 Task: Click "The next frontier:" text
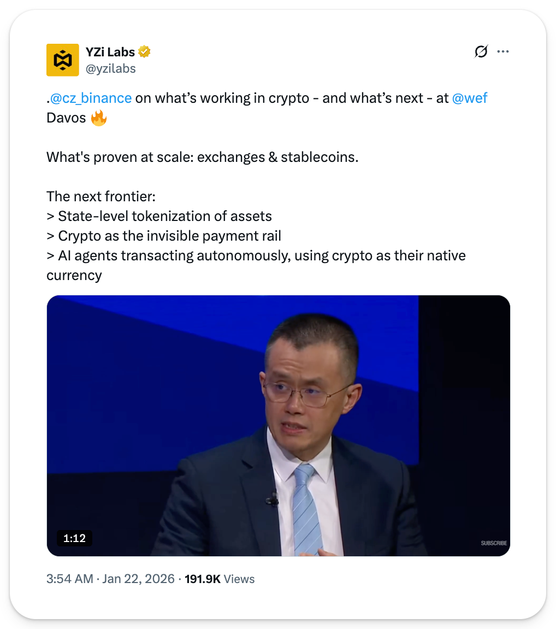(101, 196)
